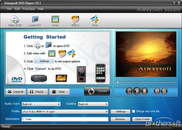Click the Stop conversion button
Viewport: 182px width, 130px height.
pyautogui.click(x=59, y=92)
